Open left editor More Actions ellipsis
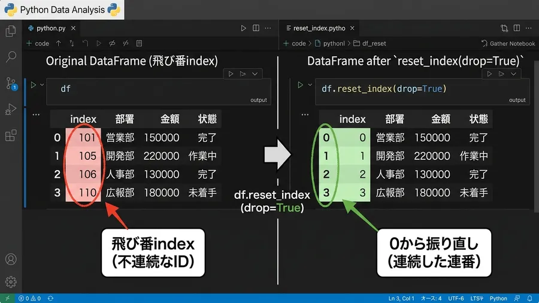539x303 pixels. 268,28
